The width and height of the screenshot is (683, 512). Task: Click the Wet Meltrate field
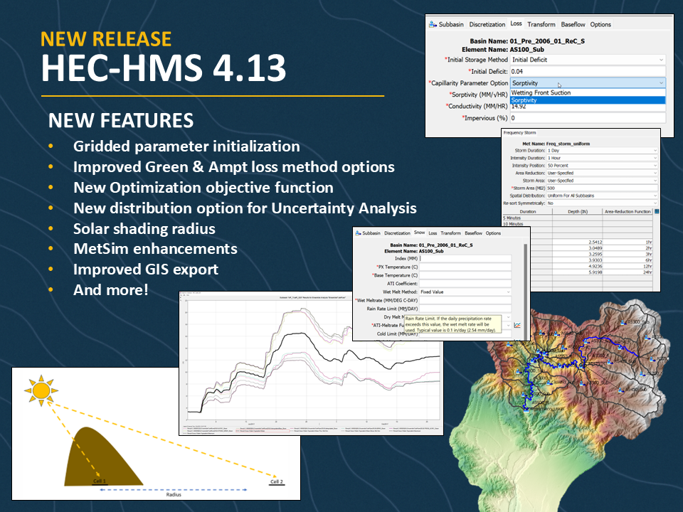tap(465, 300)
